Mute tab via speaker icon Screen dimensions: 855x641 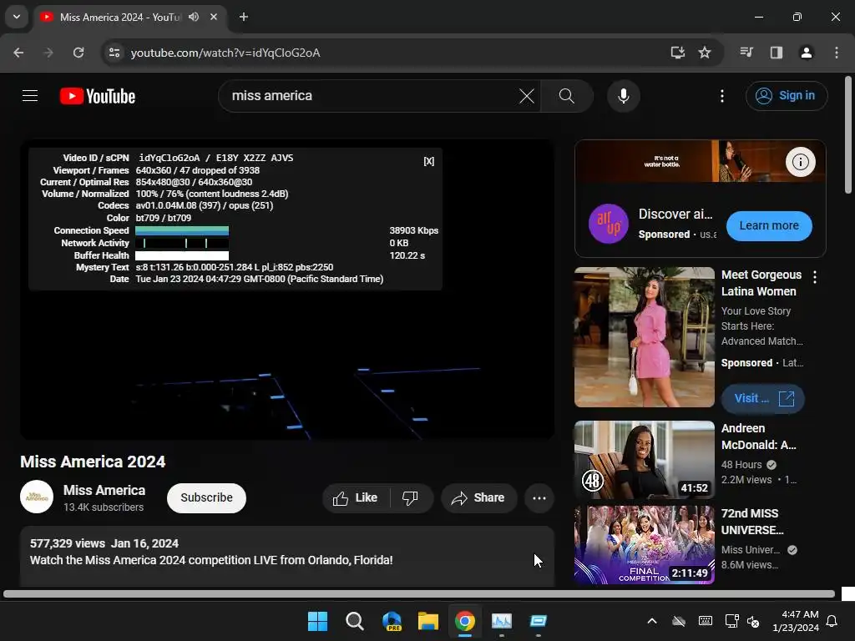coord(194,17)
